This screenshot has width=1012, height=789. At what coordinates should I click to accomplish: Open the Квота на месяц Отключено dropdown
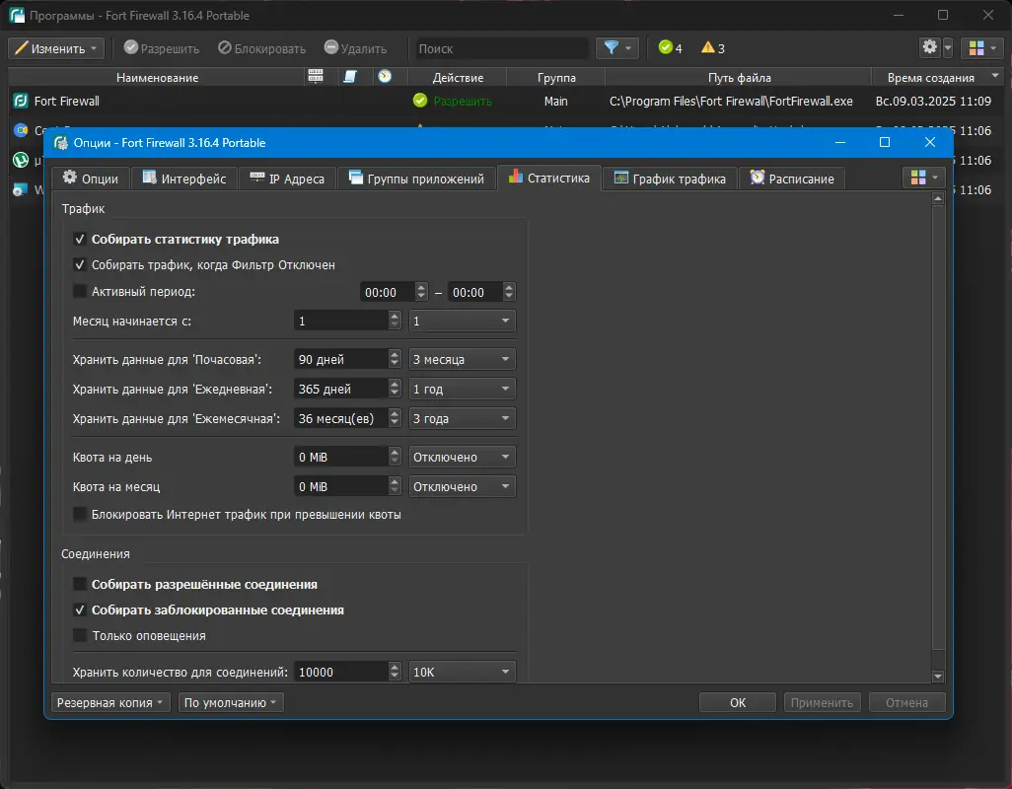pos(463,486)
